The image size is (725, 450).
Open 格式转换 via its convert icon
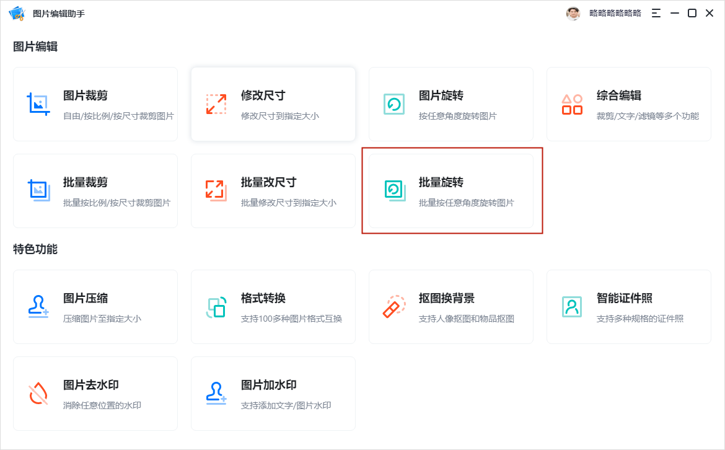(216, 307)
